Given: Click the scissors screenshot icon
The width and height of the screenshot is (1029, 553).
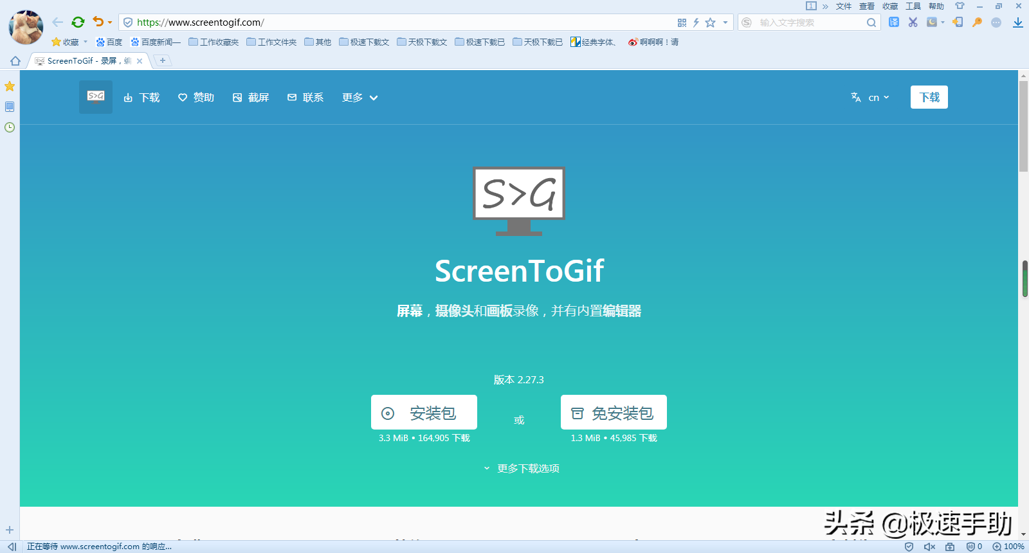Looking at the screenshot, I should point(913,22).
